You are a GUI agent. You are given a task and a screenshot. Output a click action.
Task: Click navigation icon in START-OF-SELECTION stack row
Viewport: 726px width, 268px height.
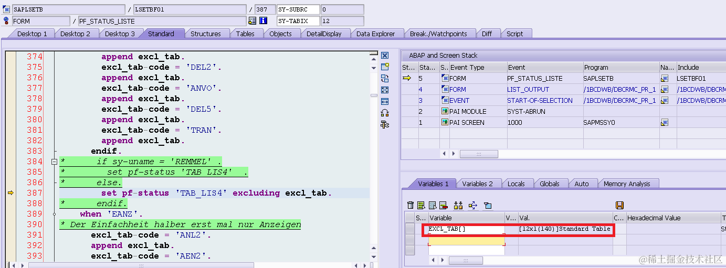(665, 100)
